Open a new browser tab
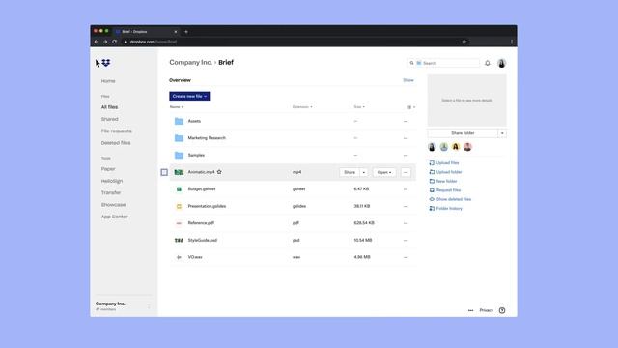 [x=186, y=32]
